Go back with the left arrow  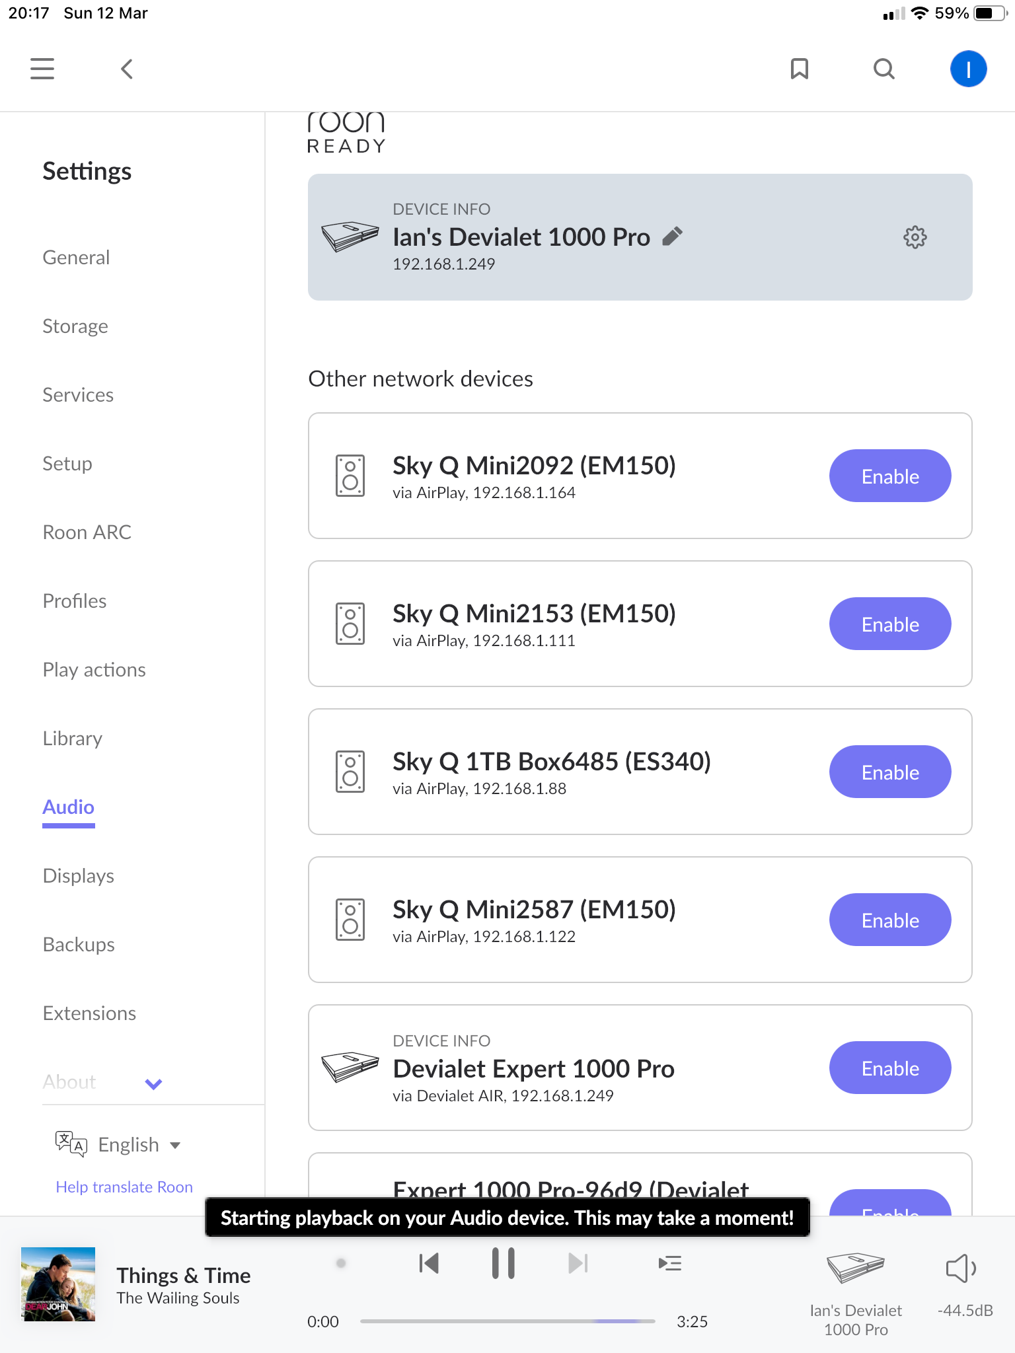tap(127, 69)
